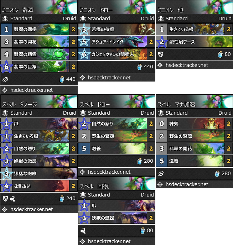Select the アジュア・ドレイク card row

(x=116, y=42)
